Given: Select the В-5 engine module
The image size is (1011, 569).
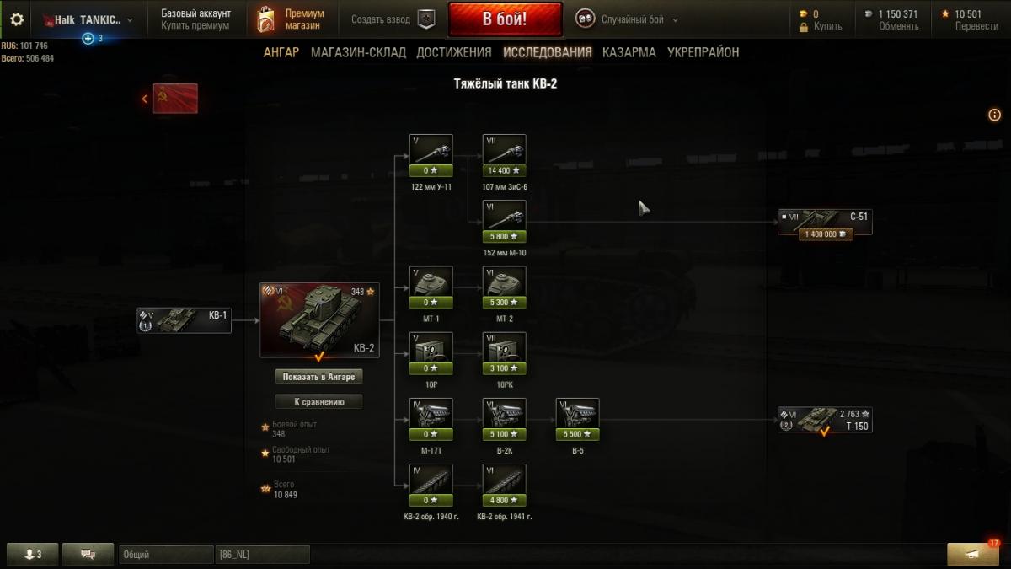Looking at the screenshot, I should [x=578, y=420].
